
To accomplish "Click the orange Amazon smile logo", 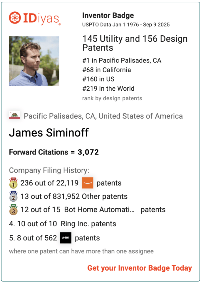I will (88, 183).
